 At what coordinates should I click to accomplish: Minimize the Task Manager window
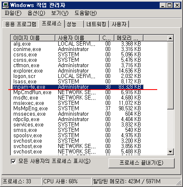163,5
